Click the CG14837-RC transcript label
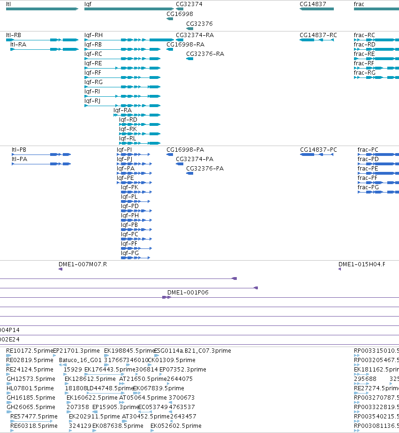Image resolution: width=399 pixels, height=433 pixels. 318,35
